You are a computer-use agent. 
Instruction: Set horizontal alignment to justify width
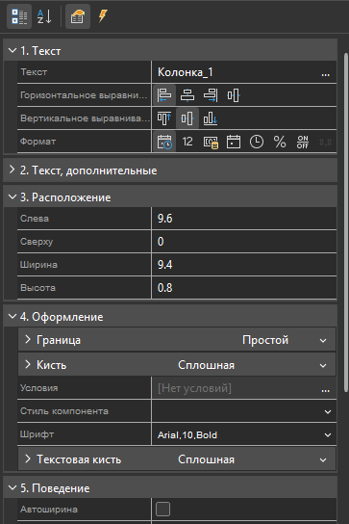234,95
